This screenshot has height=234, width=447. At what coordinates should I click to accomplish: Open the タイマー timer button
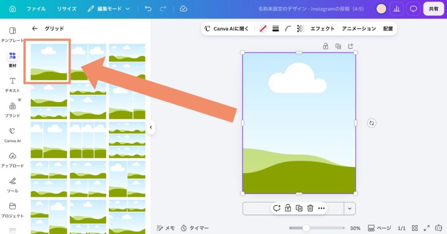[x=195, y=228]
